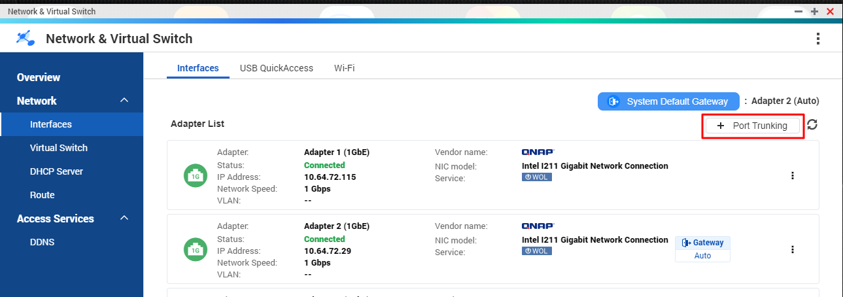Screen dimensions: 843x297
Task: Switch to USB QuickAccess tab
Action: click(x=276, y=68)
